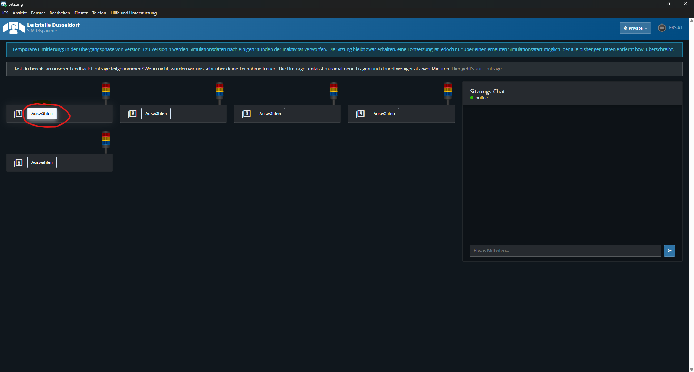
Task: Click the scroll down arrow of the page scrollbar
Action: click(691, 369)
